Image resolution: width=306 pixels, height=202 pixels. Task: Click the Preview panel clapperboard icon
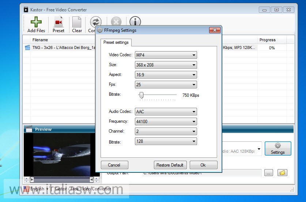pyautogui.click(x=29, y=129)
